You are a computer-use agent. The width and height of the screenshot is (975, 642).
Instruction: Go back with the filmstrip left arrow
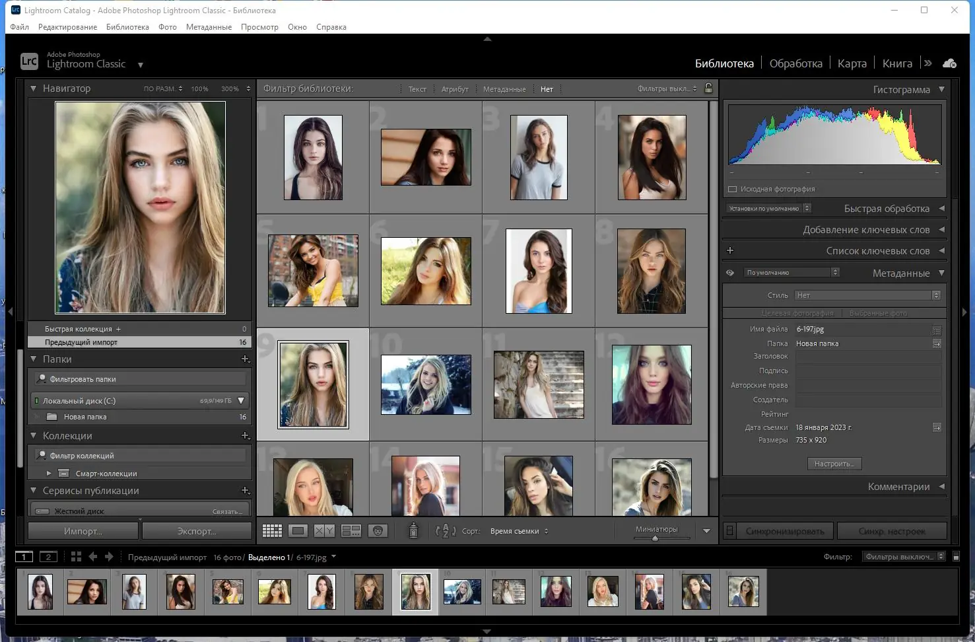93,557
